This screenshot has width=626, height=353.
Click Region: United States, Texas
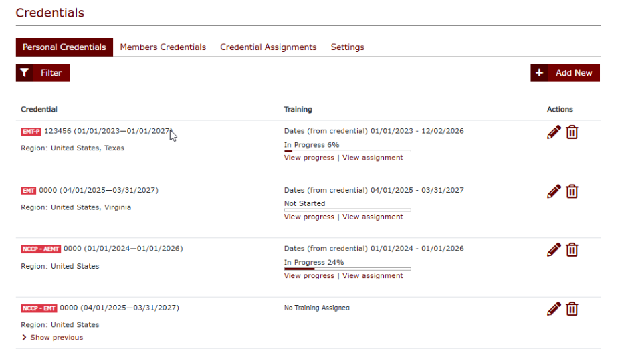coord(72,148)
